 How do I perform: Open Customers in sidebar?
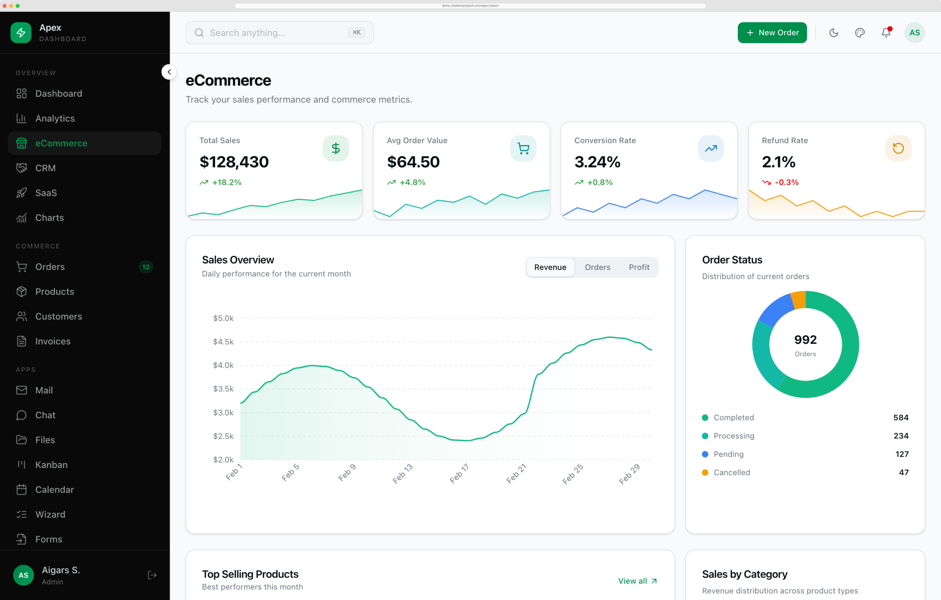point(85,316)
